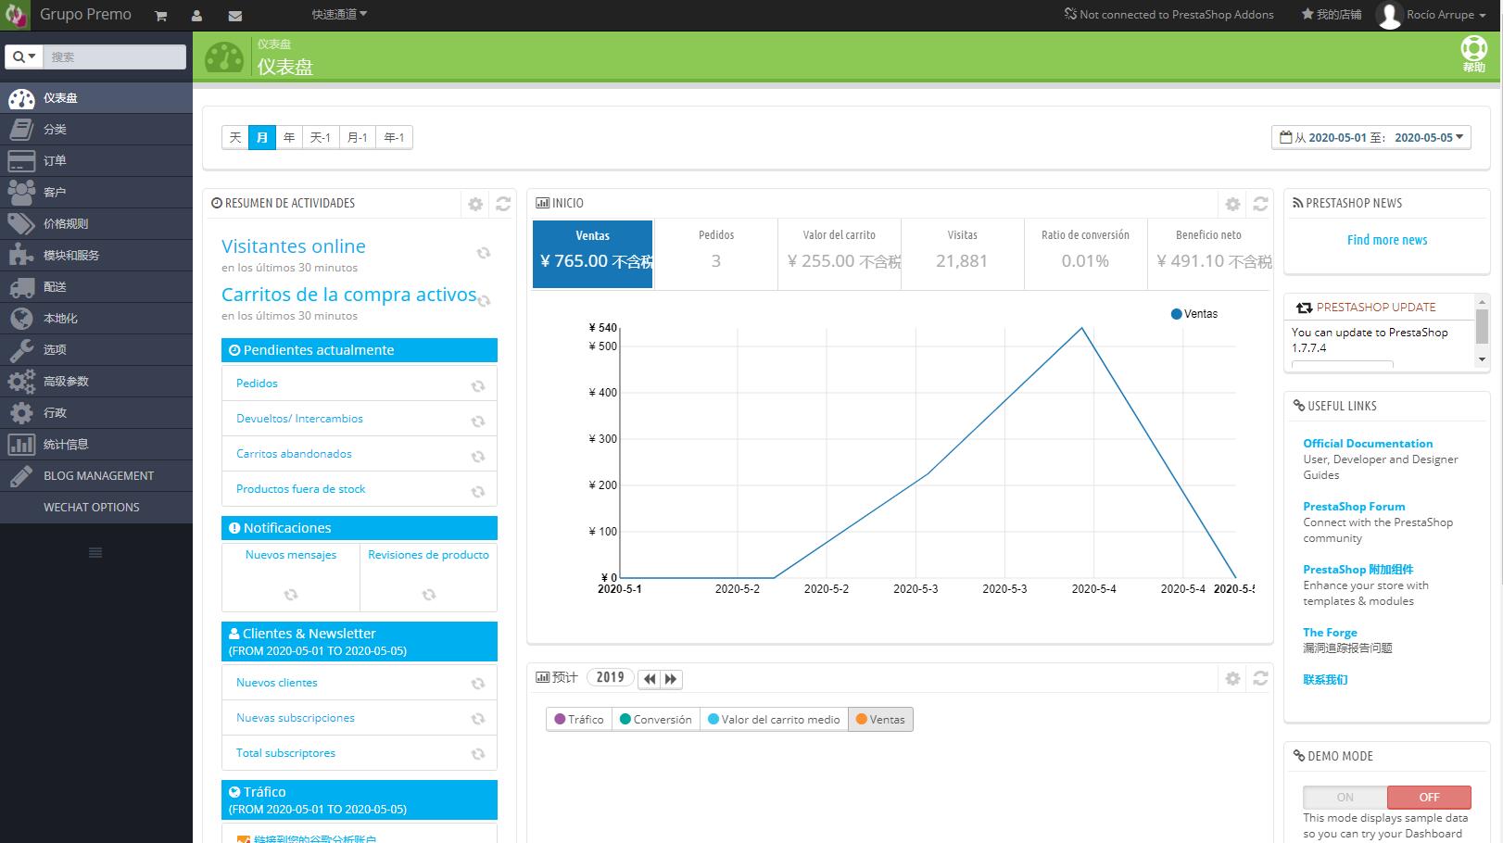Screen dimensions: 1503x843
Task: Go to previous forecast year arrow
Action: coord(650,678)
